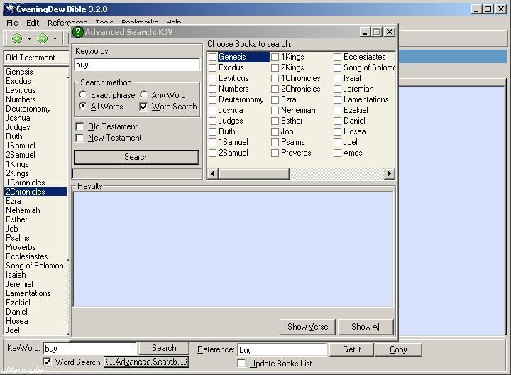Check the Ecclesiastes book checkbox
This screenshot has height=375, width=511.
[x=337, y=57]
